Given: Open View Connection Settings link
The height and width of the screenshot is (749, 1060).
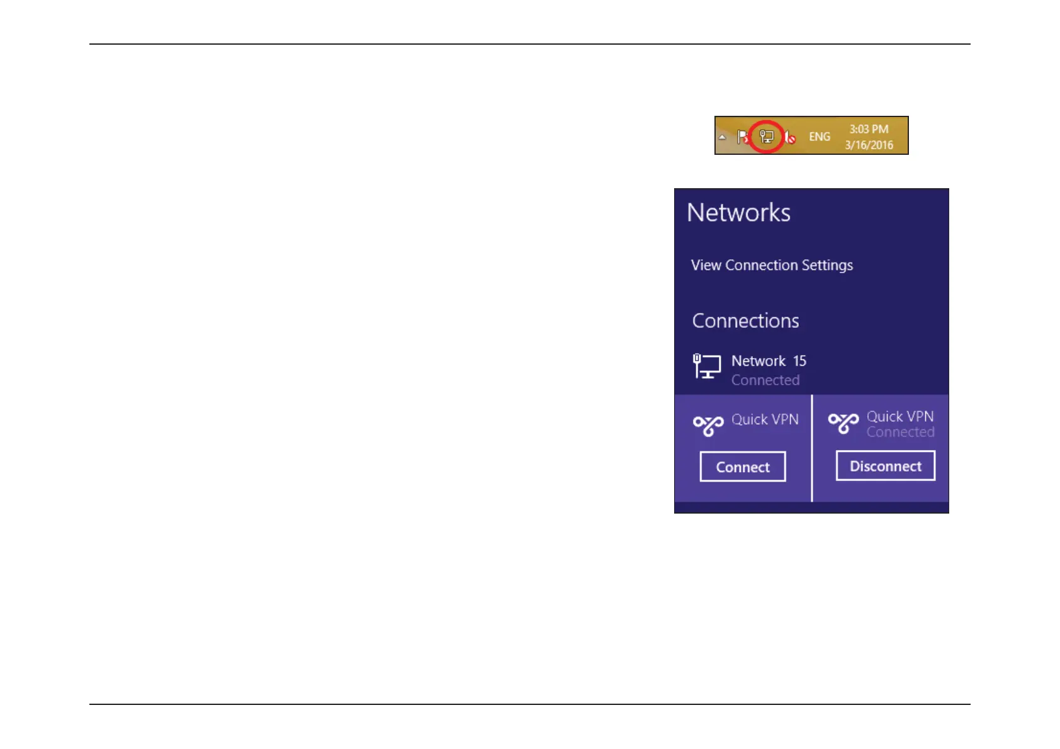Looking at the screenshot, I should point(772,265).
